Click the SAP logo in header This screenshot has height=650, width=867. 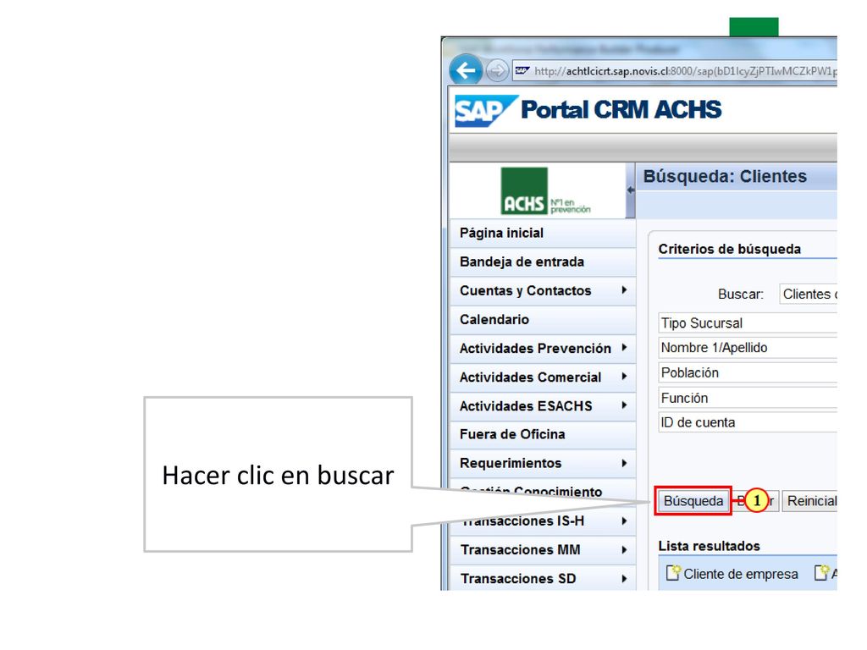coord(485,111)
